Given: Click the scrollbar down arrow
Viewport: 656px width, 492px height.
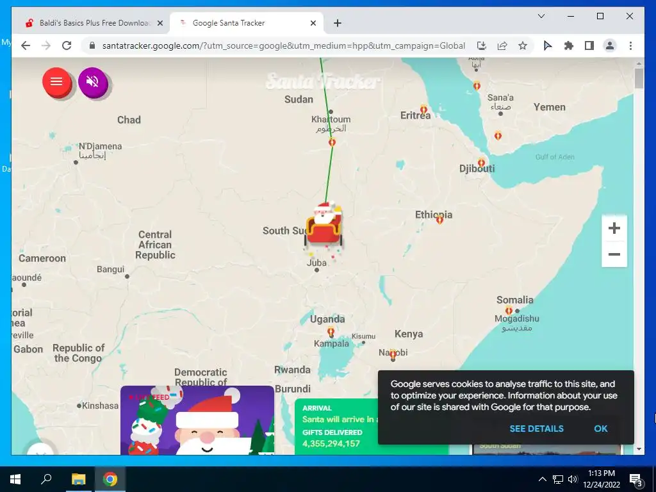Looking at the screenshot, I should pyautogui.click(x=639, y=449).
